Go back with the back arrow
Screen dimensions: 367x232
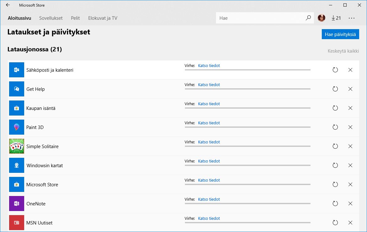8,5
